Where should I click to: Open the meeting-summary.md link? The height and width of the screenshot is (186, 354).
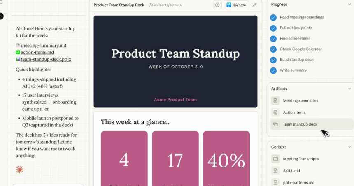pyautogui.click(x=43, y=46)
